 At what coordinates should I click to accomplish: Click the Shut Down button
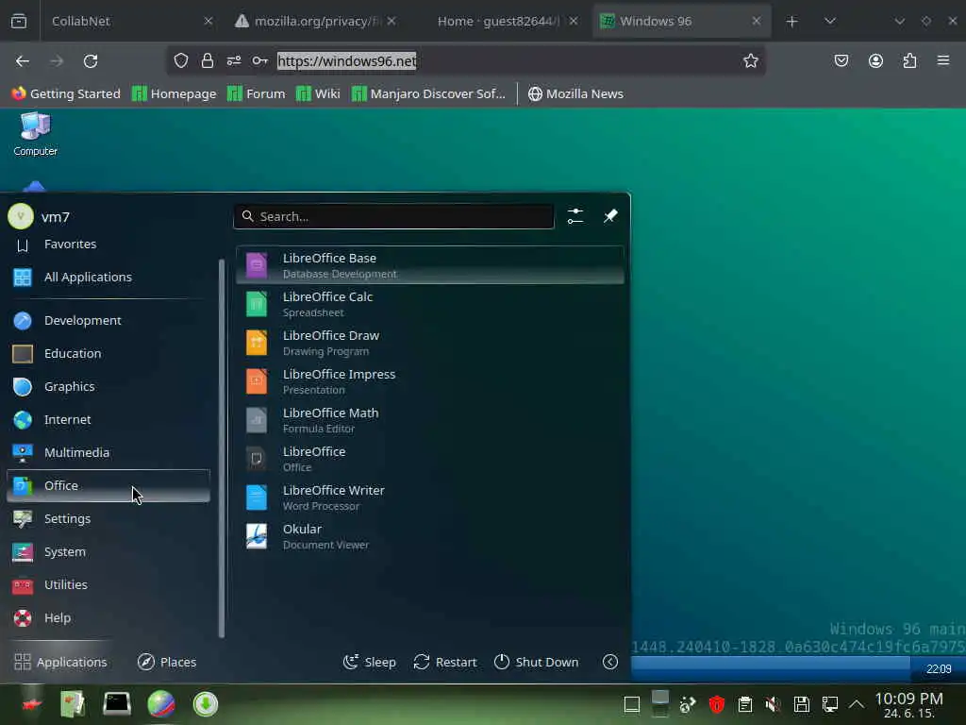point(537,662)
